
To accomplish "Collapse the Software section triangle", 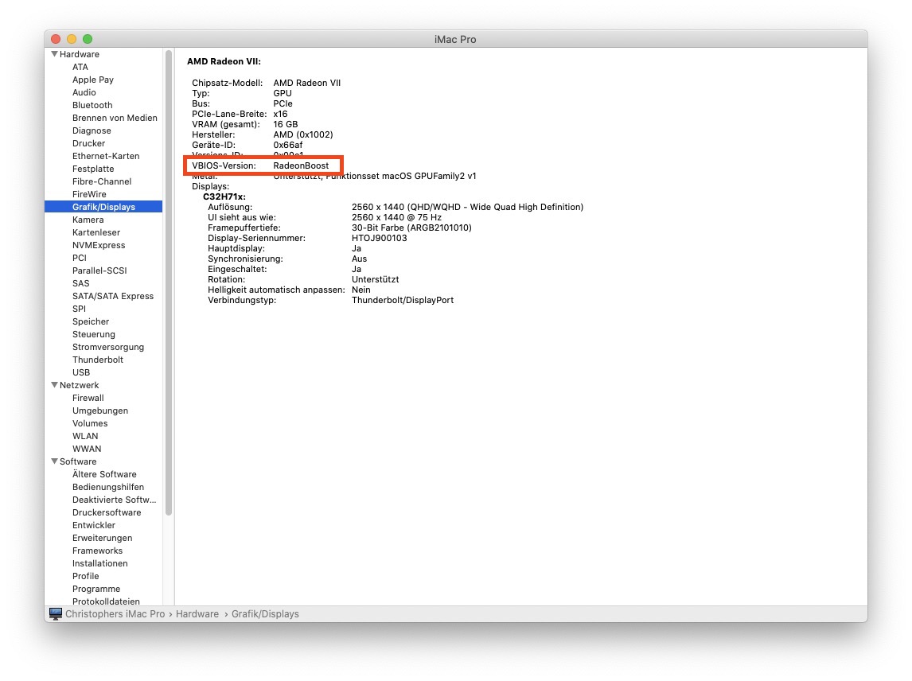I will 54,461.
